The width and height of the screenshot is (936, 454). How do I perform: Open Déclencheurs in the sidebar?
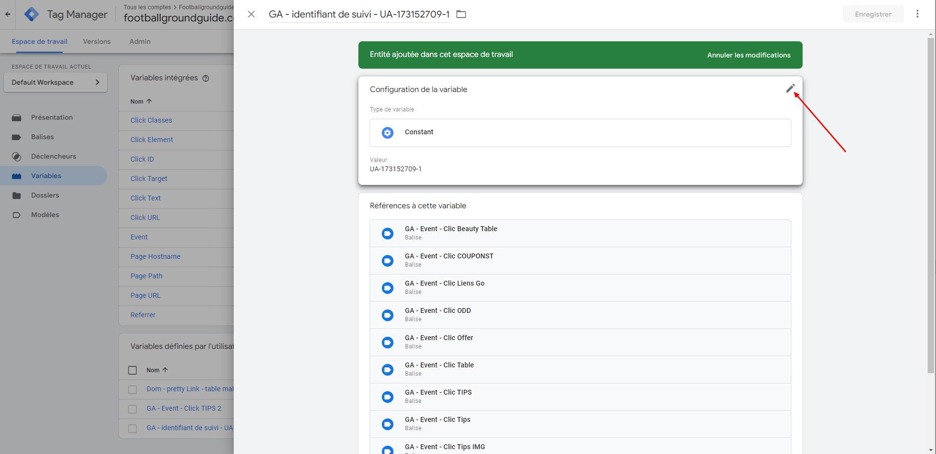tap(54, 156)
